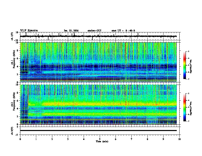
Task: Click time axis tick label "3"
Action: click(x=68, y=139)
